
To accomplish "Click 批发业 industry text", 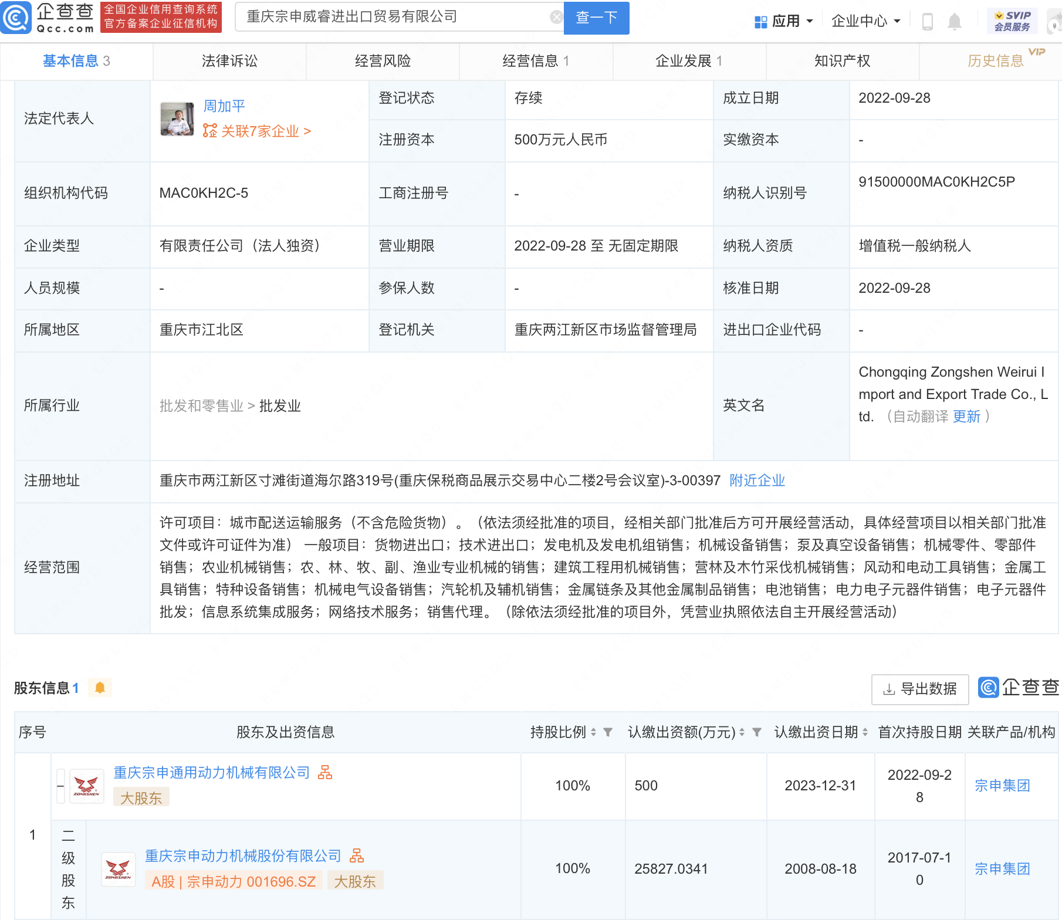I will (x=280, y=406).
